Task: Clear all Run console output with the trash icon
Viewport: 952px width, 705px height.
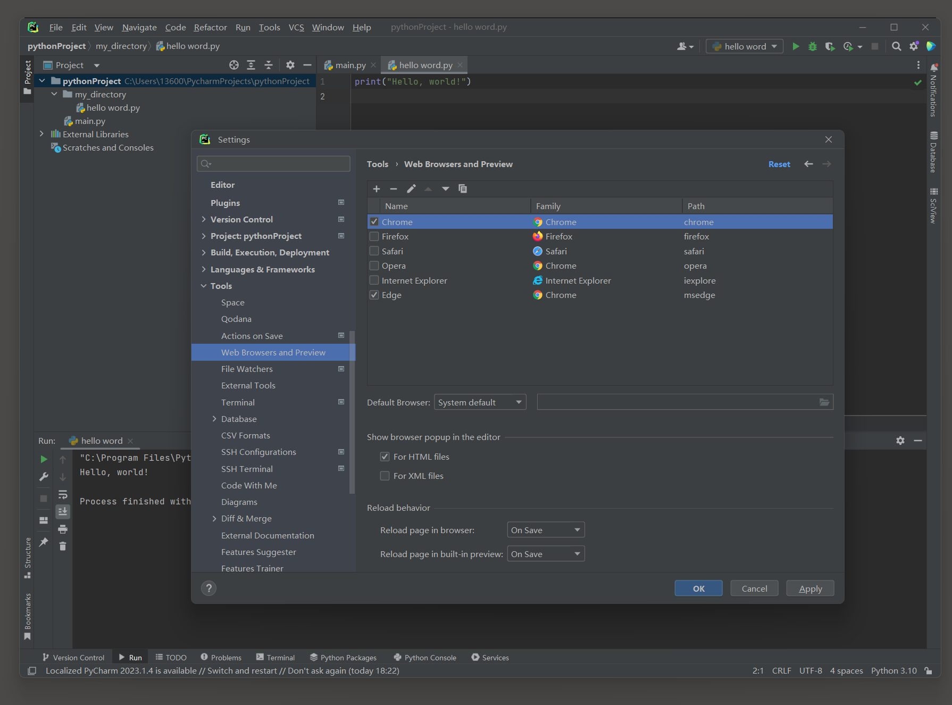Action: [63, 546]
